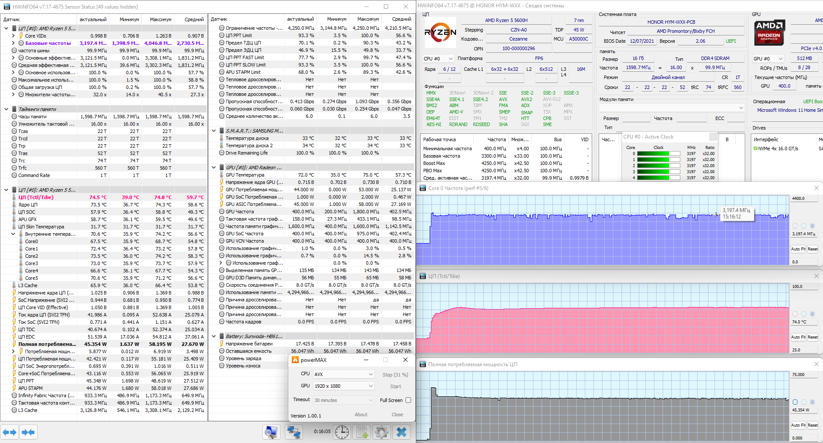
Task: Click the blue X icon in sensor toolbar
Action: coord(402,432)
